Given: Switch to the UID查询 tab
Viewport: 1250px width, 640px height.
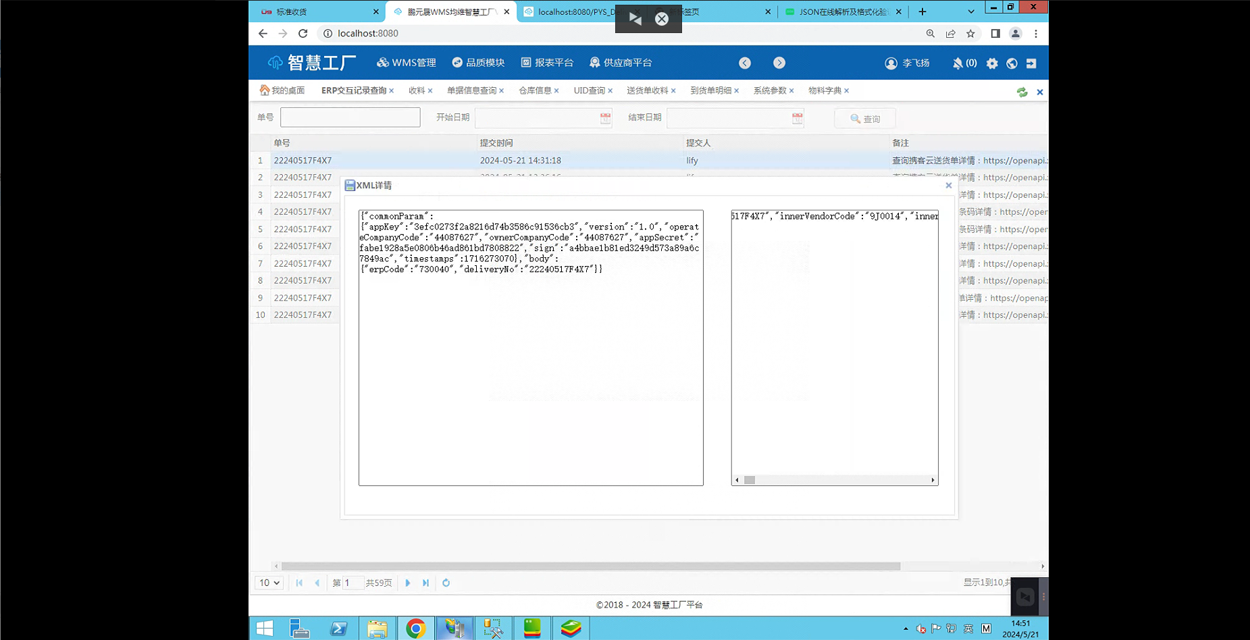Looking at the screenshot, I should [x=589, y=90].
